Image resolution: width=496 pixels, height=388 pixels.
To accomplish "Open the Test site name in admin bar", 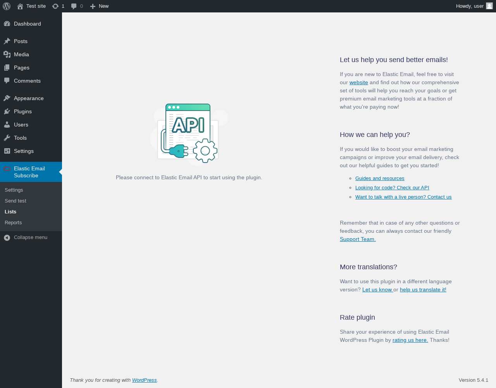I will coord(36,6).
